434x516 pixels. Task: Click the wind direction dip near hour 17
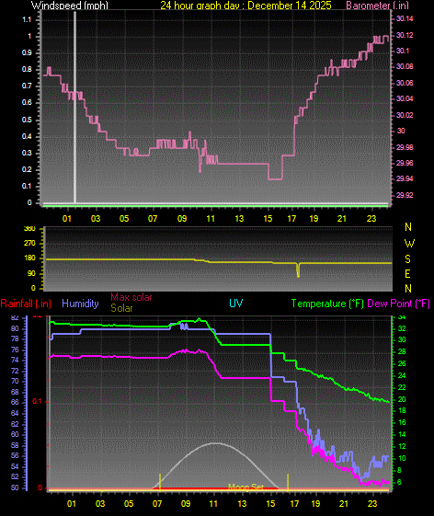pyautogui.click(x=298, y=270)
